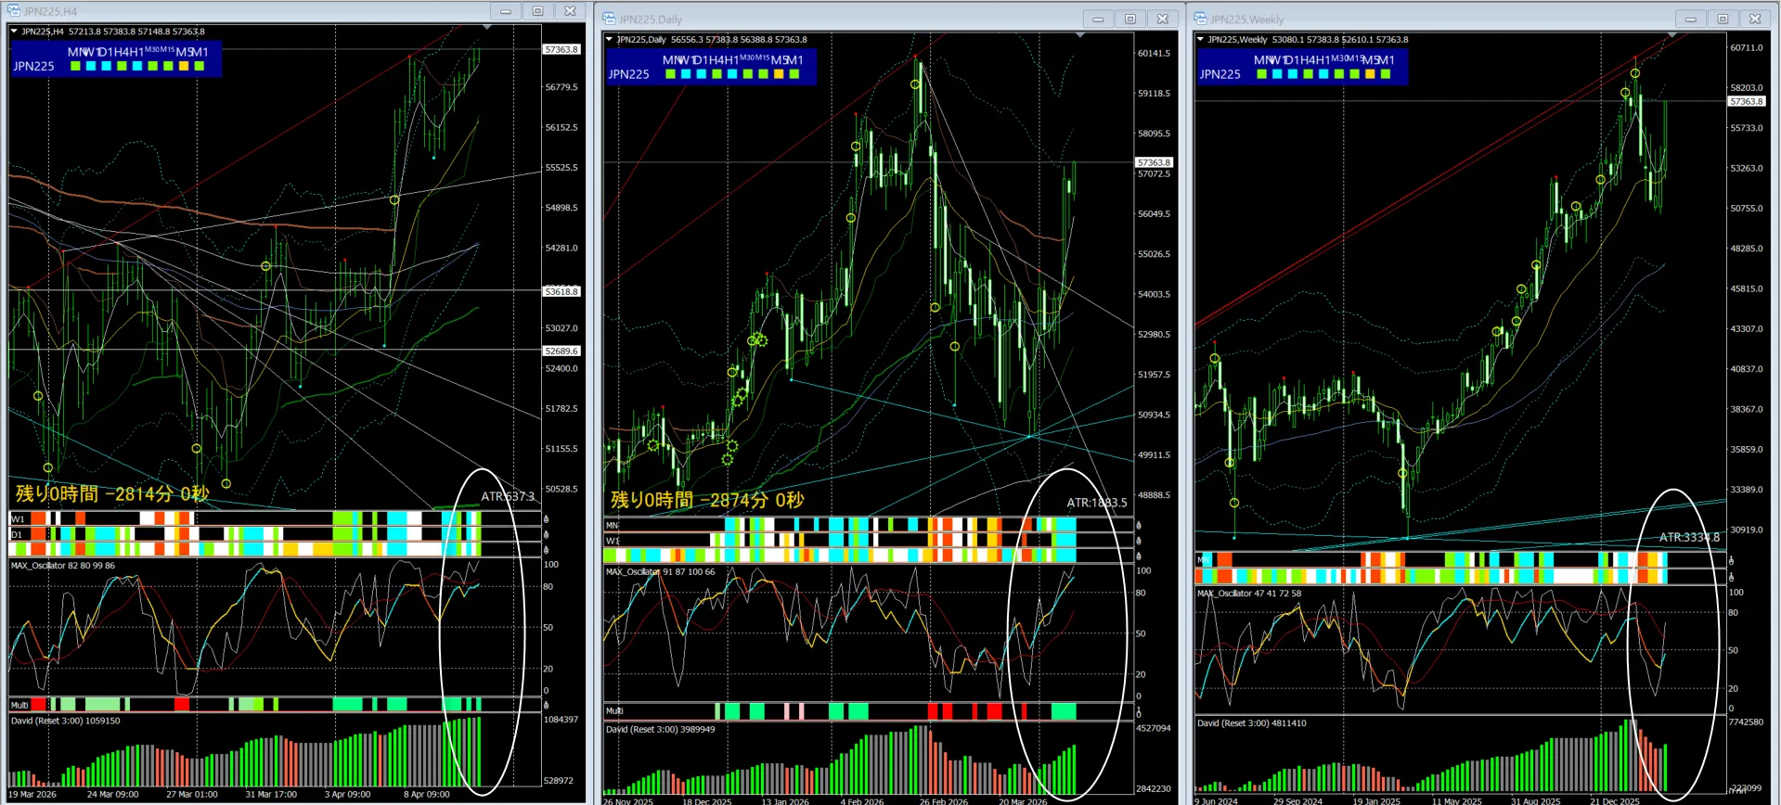Click the ATR:637.3 label in H4 chart
1781x805 pixels.
point(508,496)
